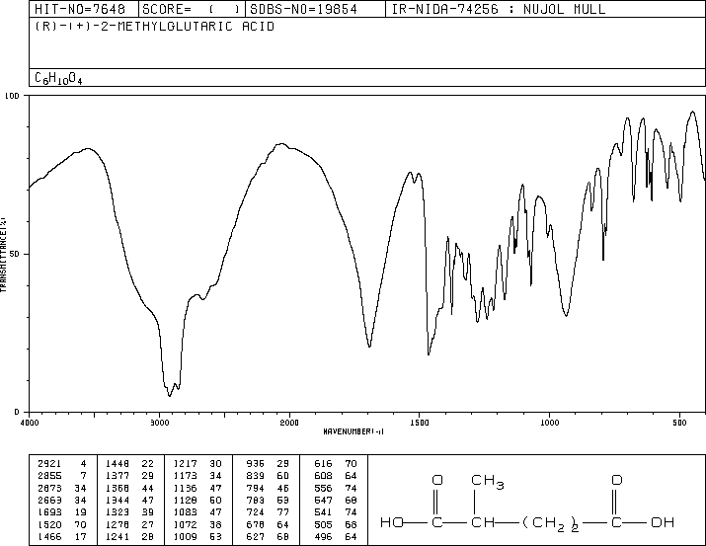This screenshot has height=546, width=706.
Task: Select the 1520 peak table entry
Action: 62,524
